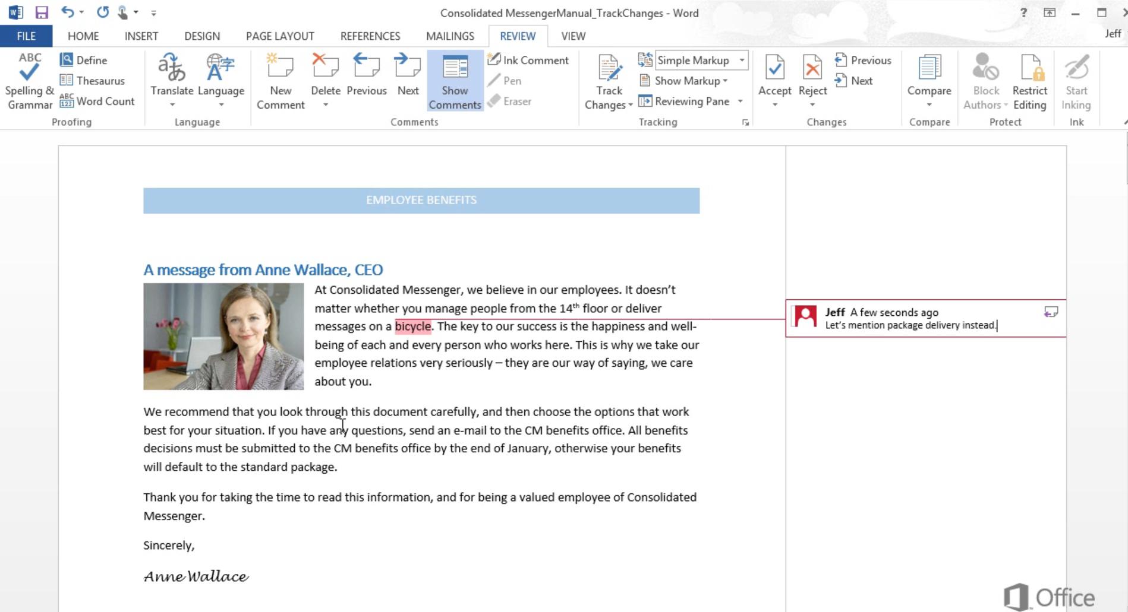Image resolution: width=1128 pixels, height=612 pixels.
Task: Expand the Compare dropdown arrow
Action: click(x=929, y=105)
